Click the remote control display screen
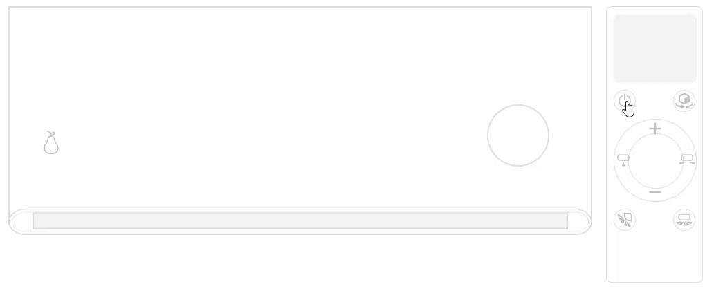The width and height of the screenshot is (714, 293). tap(654, 48)
